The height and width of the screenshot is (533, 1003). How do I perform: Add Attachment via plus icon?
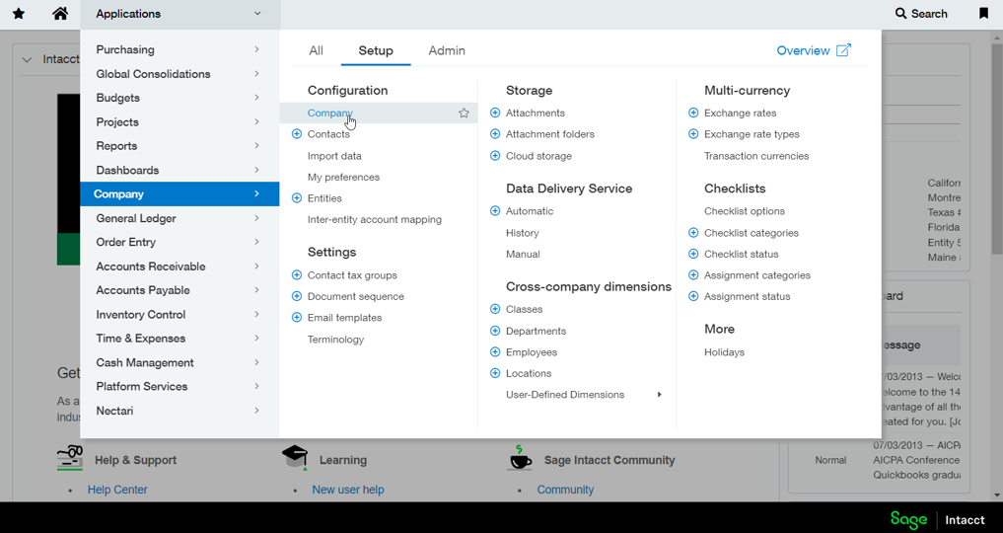point(494,113)
